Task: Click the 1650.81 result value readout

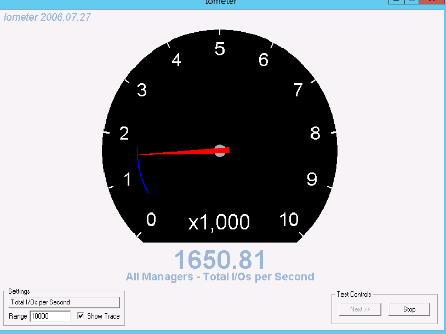Action: click(x=220, y=260)
